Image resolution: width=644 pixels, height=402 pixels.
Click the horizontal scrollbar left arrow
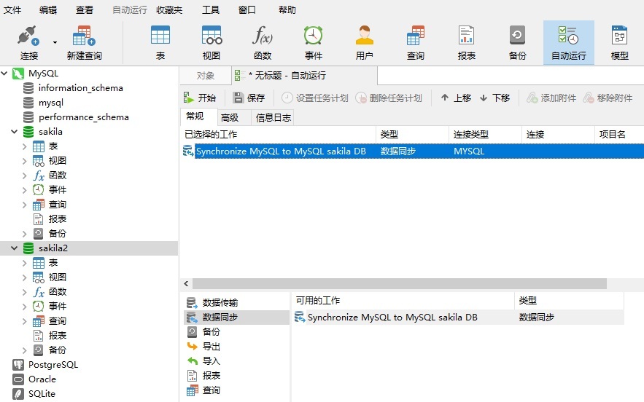point(186,283)
